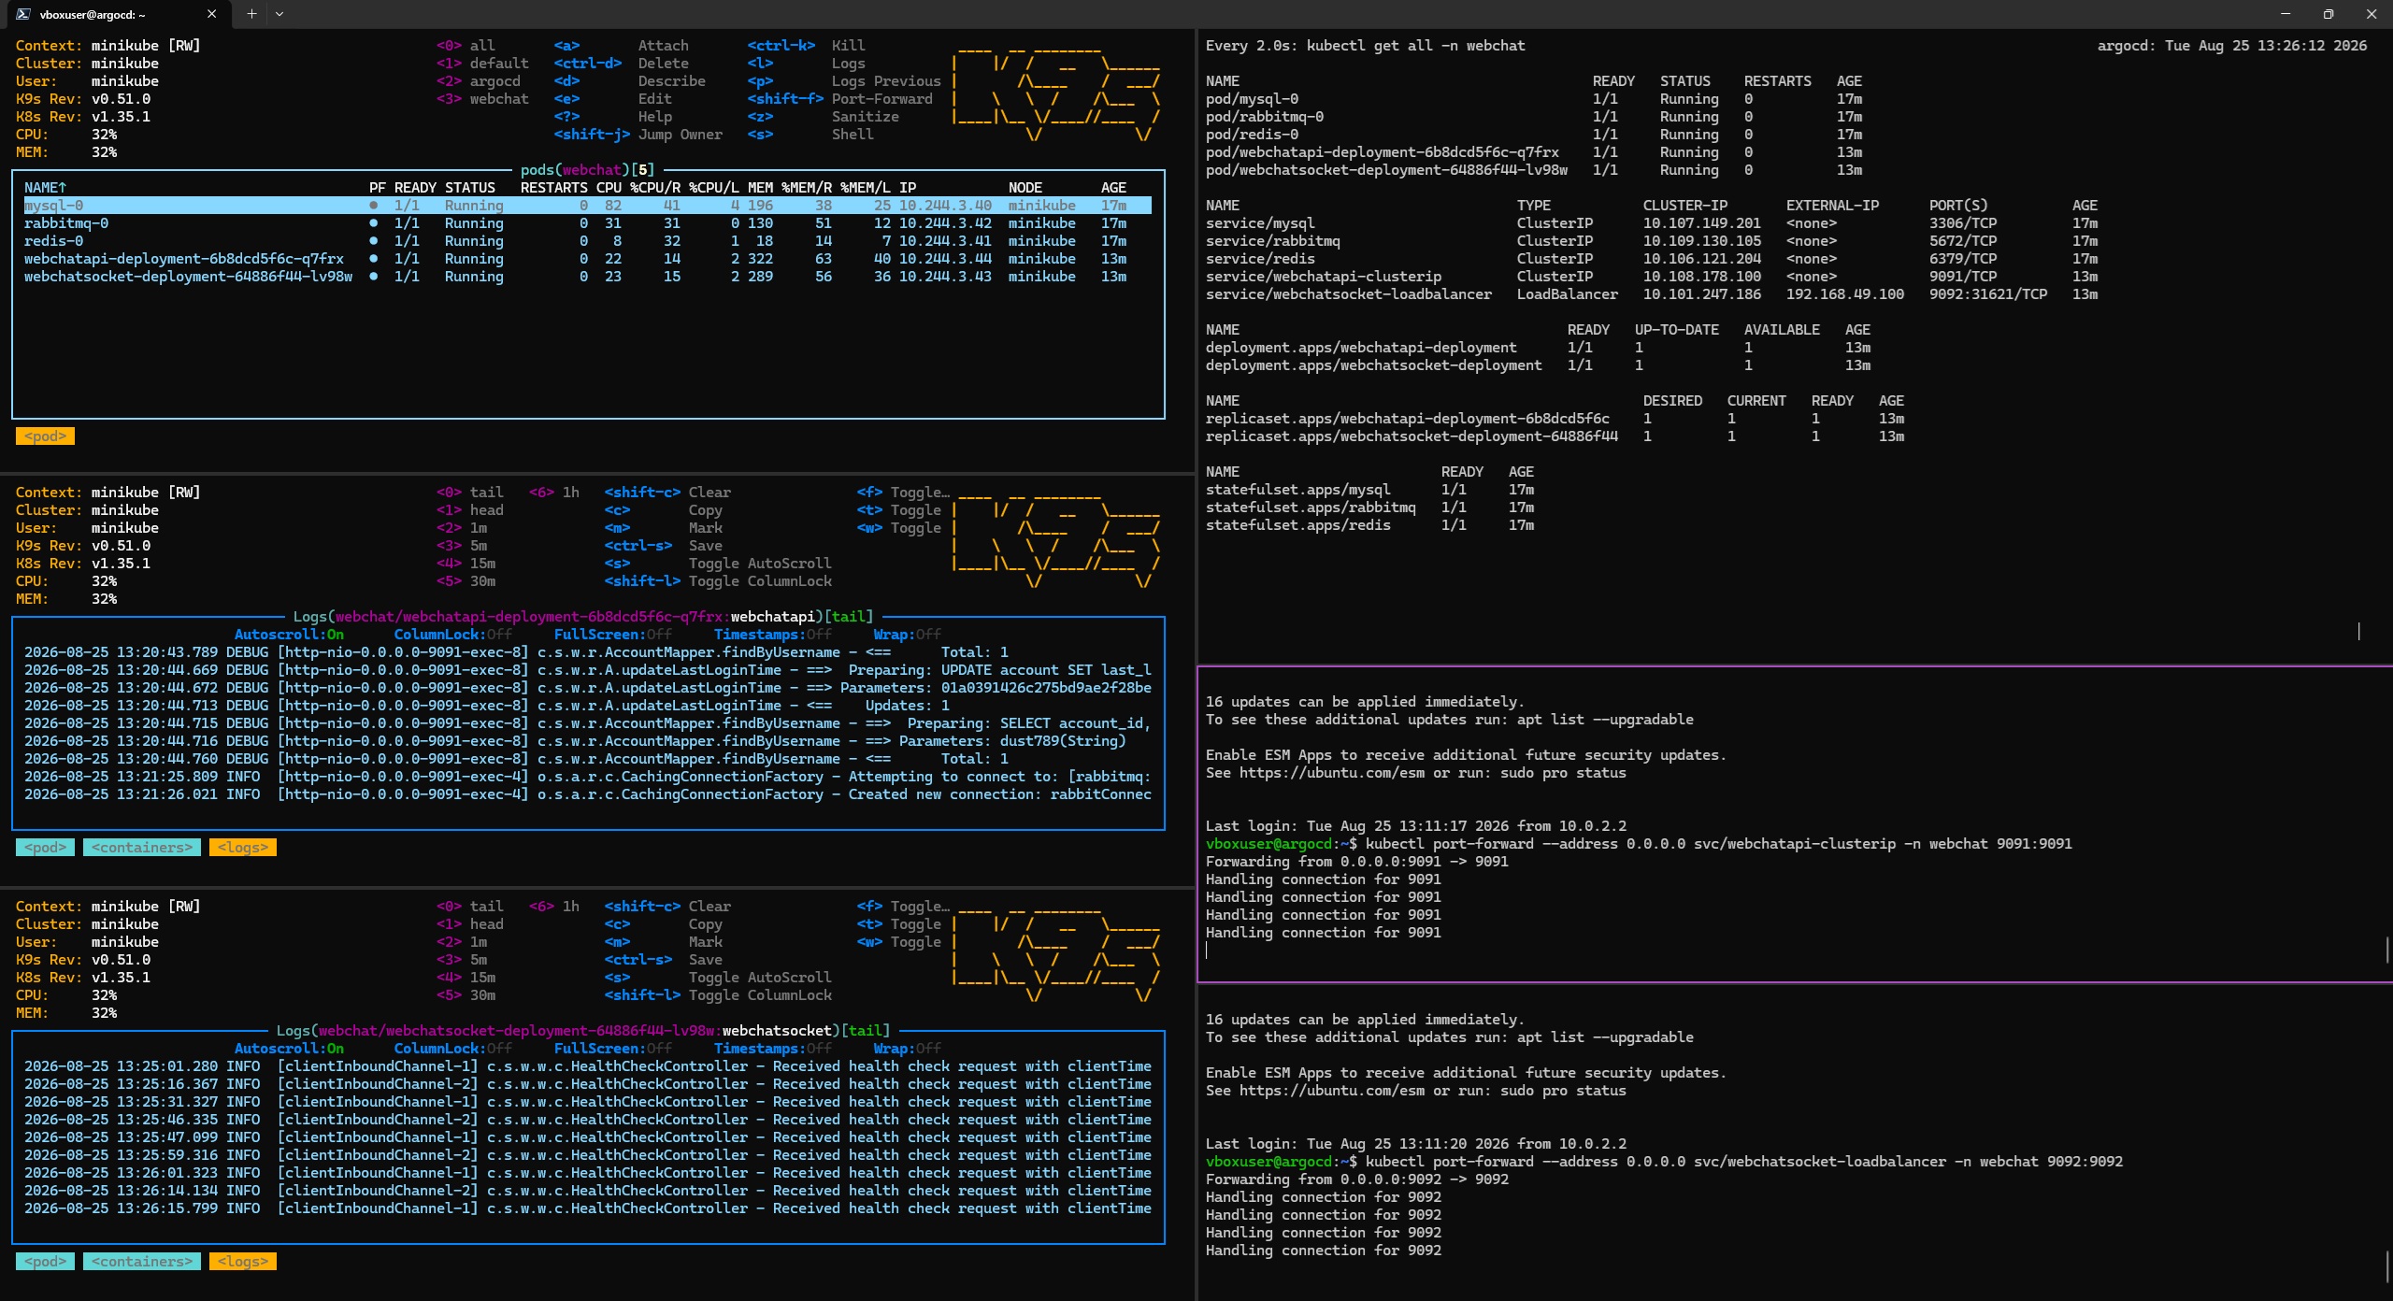Select the <1> default namespace shortcut
Screen dimensions: 2393x1301
(482, 64)
